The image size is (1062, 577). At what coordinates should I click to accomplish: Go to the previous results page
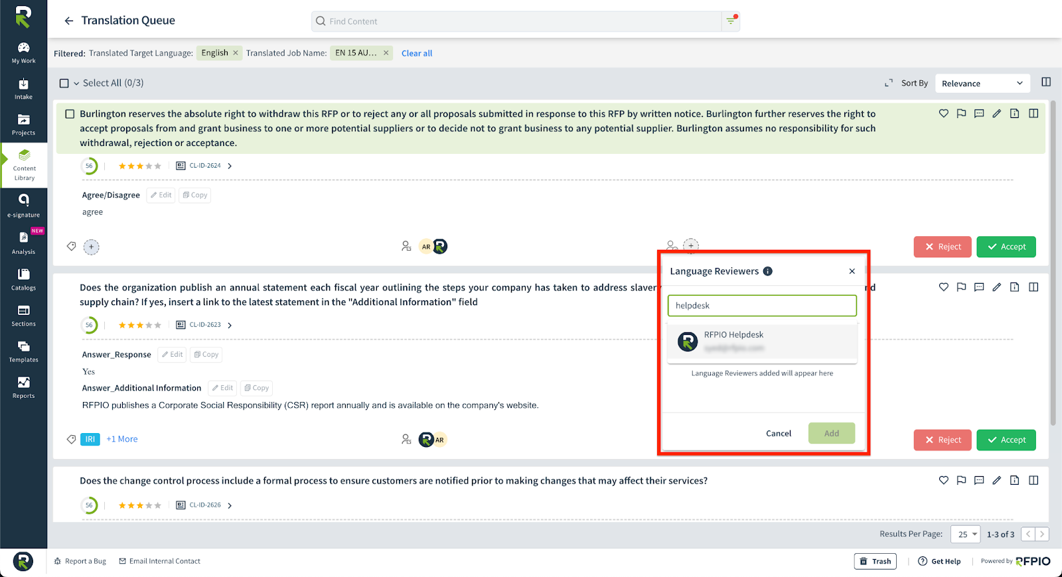point(1028,534)
